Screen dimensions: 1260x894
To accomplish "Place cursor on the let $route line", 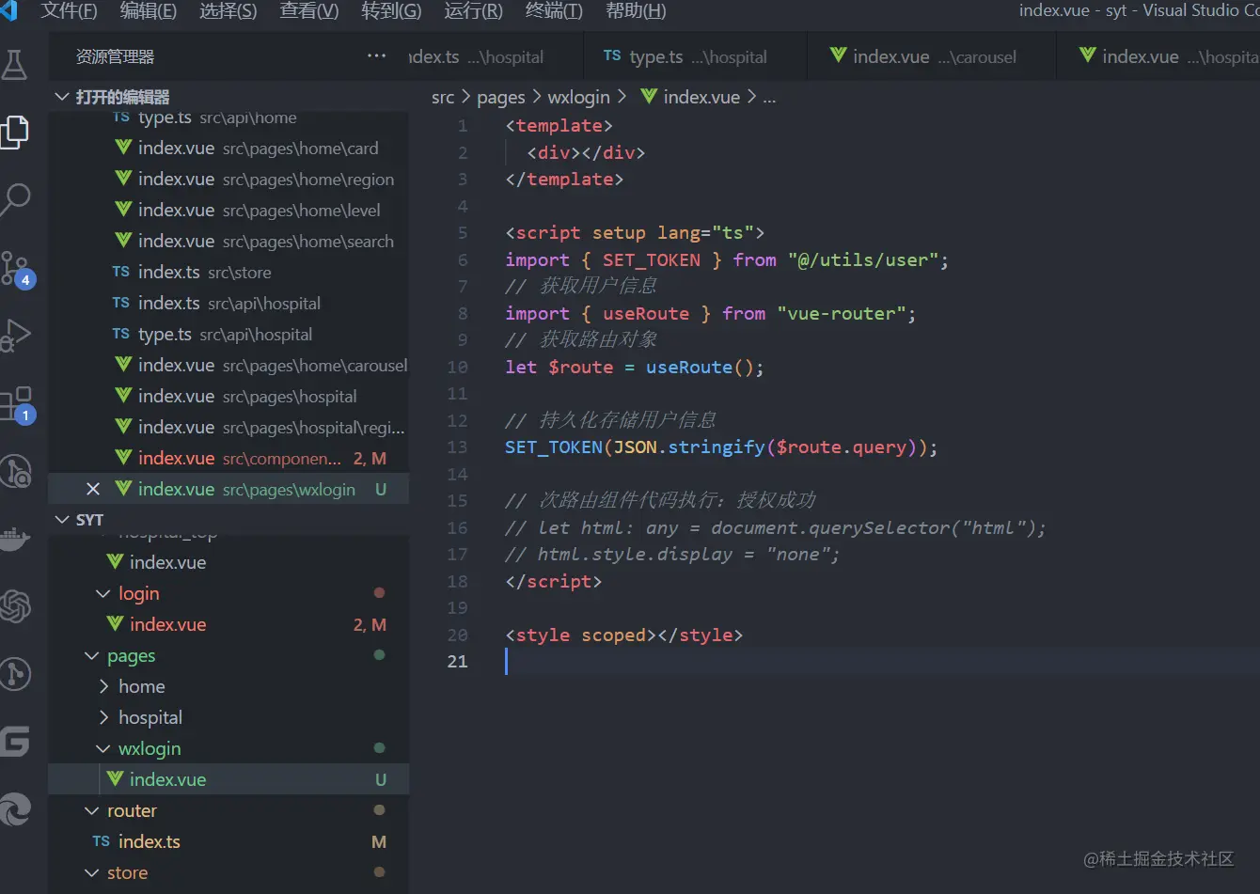I will pos(635,368).
